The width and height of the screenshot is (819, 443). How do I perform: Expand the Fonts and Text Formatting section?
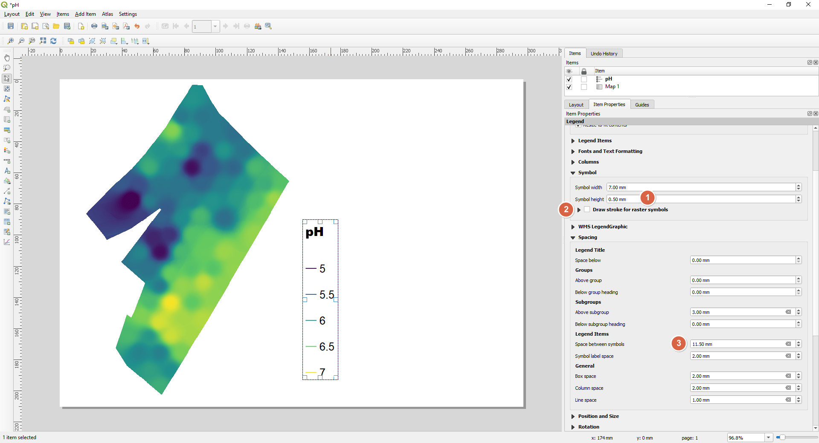tap(573, 151)
